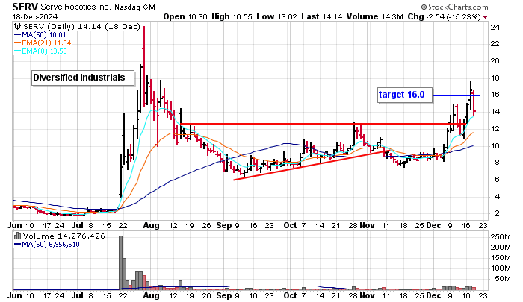Click the Oct label on the lower date axis
The height and width of the screenshot is (302, 523).
point(290,295)
